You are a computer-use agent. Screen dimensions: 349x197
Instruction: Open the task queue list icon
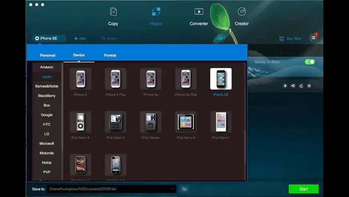click(x=313, y=38)
